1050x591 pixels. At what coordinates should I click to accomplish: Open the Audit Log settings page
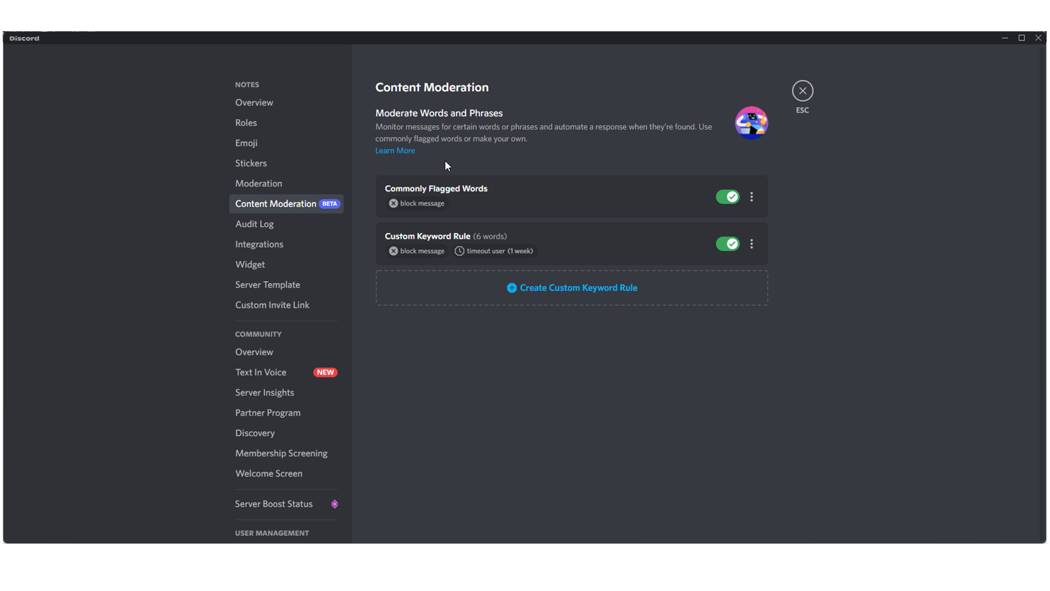pyautogui.click(x=254, y=224)
